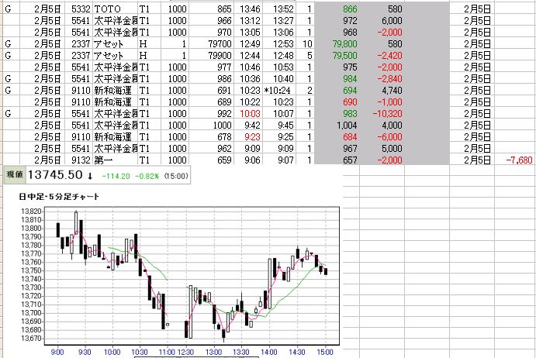The height and width of the screenshot is (358, 536).
Task: Click the 1,004 exit price cell
Action: tap(347, 125)
